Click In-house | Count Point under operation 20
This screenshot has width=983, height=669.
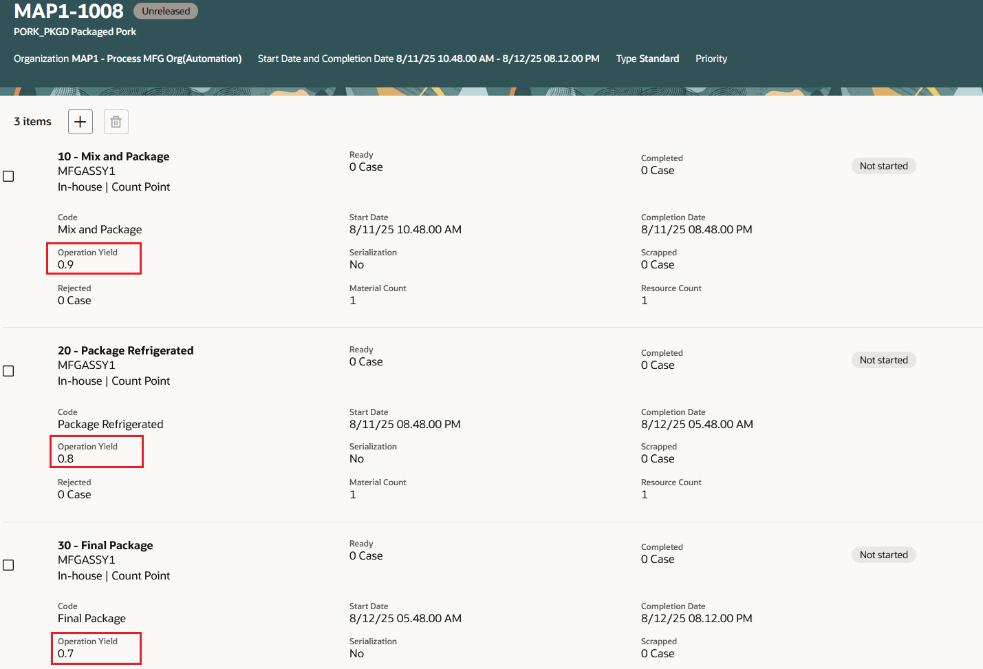pyautogui.click(x=114, y=381)
